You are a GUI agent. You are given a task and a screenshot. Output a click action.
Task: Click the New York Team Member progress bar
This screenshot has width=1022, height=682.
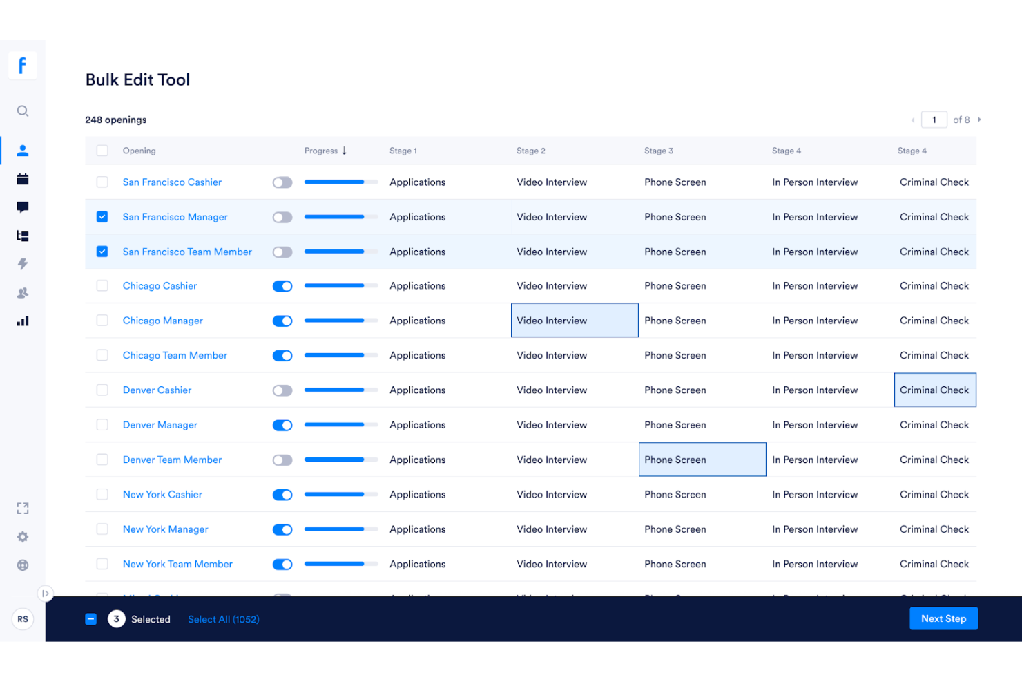coord(341,564)
